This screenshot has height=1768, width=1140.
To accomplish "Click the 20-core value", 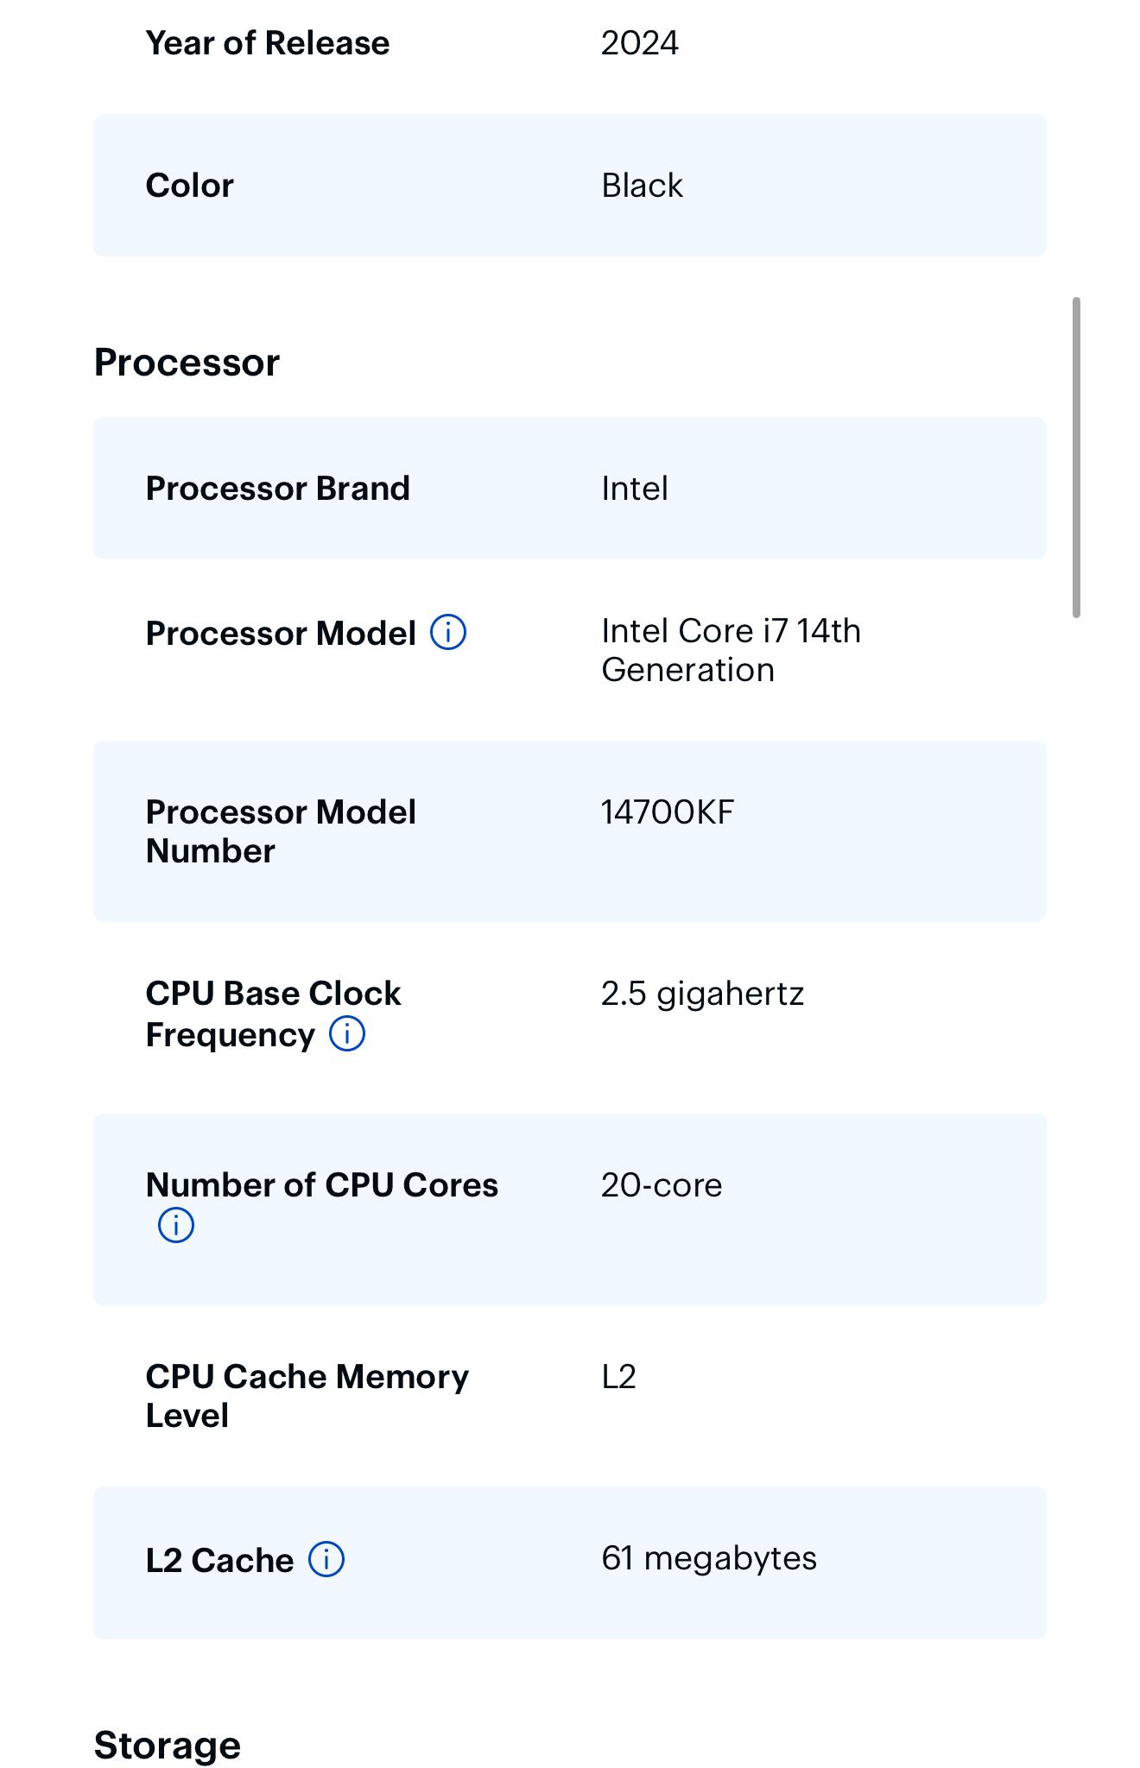I will click(x=662, y=1185).
